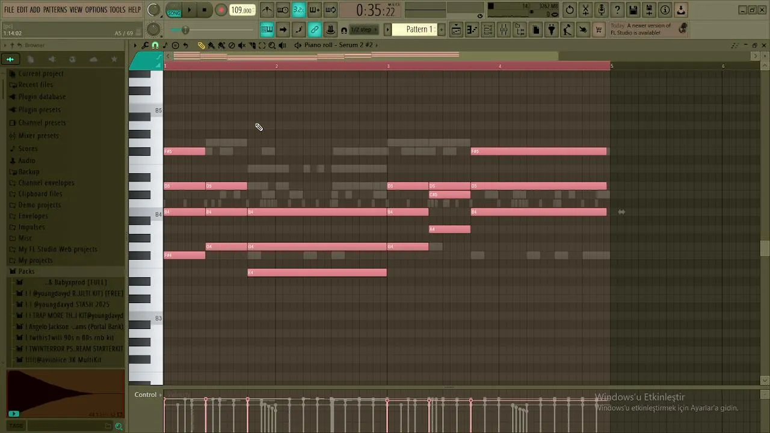Open piano roll stamp note icon

click(165, 45)
